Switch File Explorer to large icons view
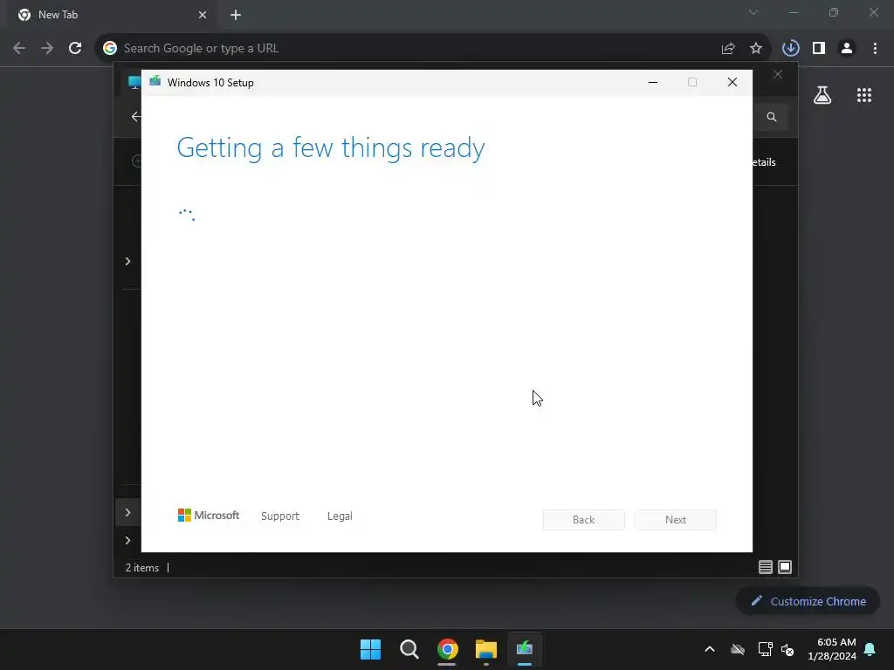Image resolution: width=894 pixels, height=670 pixels. pyautogui.click(x=785, y=567)
